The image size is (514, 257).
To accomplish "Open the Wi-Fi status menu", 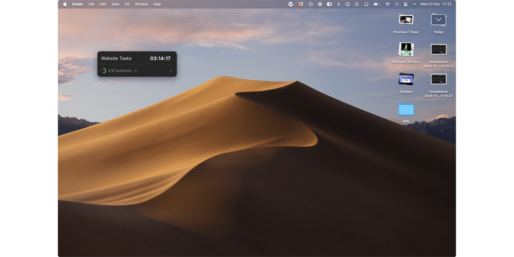I will tap(387, 4).
